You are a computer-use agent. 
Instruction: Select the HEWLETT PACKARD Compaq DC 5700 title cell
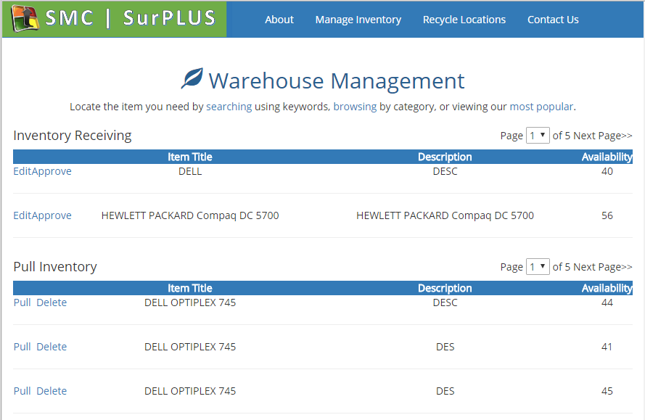[190, 215]
